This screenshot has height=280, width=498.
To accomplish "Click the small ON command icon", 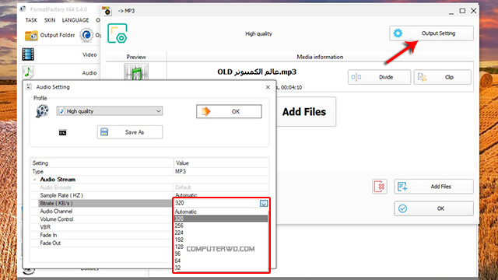I will [x=62, y=132].
